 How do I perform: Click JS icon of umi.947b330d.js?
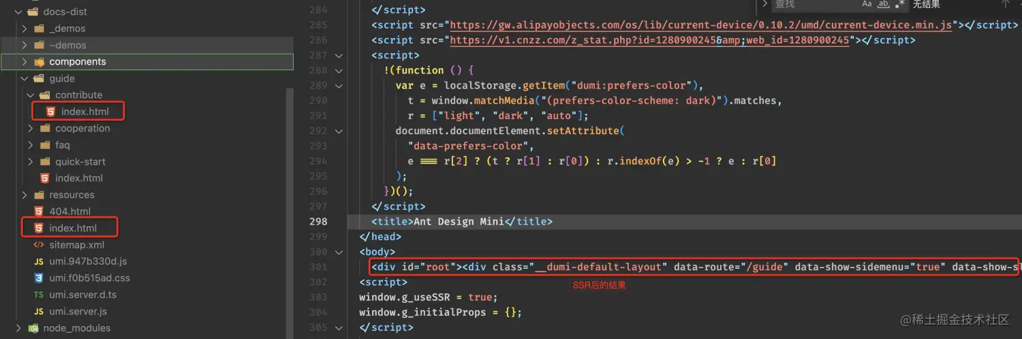click(39, 261)
